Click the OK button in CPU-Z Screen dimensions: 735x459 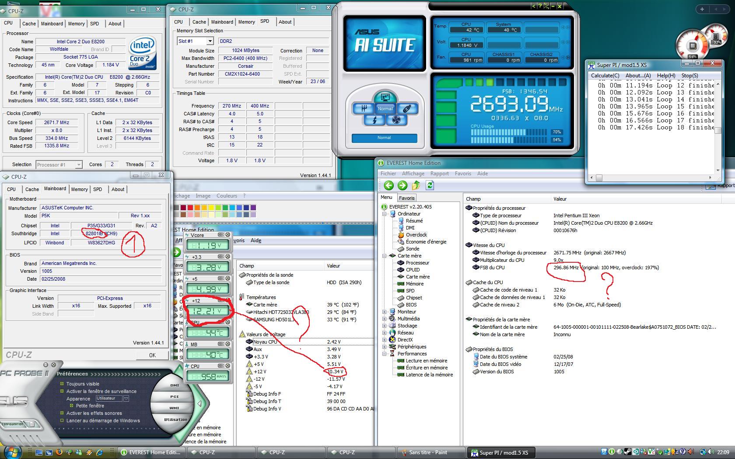[x=152, y=355]
